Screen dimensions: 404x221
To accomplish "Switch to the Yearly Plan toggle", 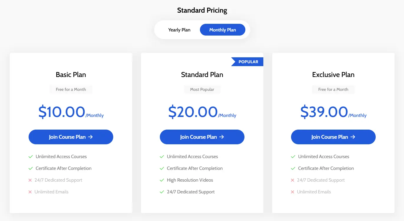I will (179, 30).
